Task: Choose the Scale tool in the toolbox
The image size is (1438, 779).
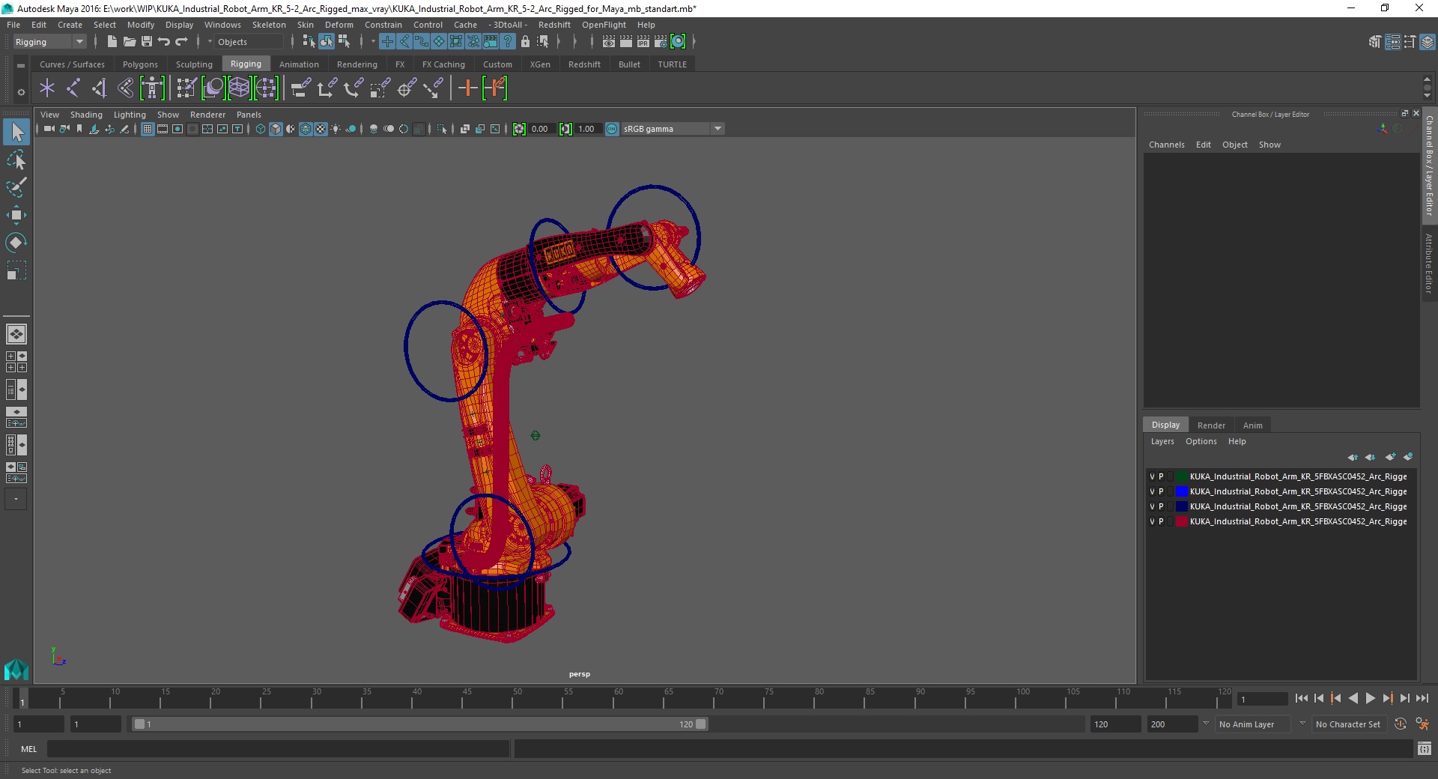Action: [16, 270]
